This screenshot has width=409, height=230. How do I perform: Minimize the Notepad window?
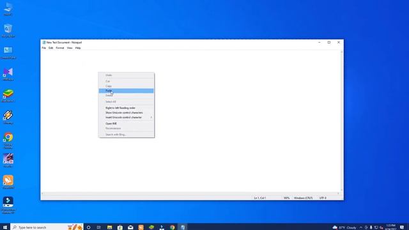pyautogui.click(x=320, y=42)
